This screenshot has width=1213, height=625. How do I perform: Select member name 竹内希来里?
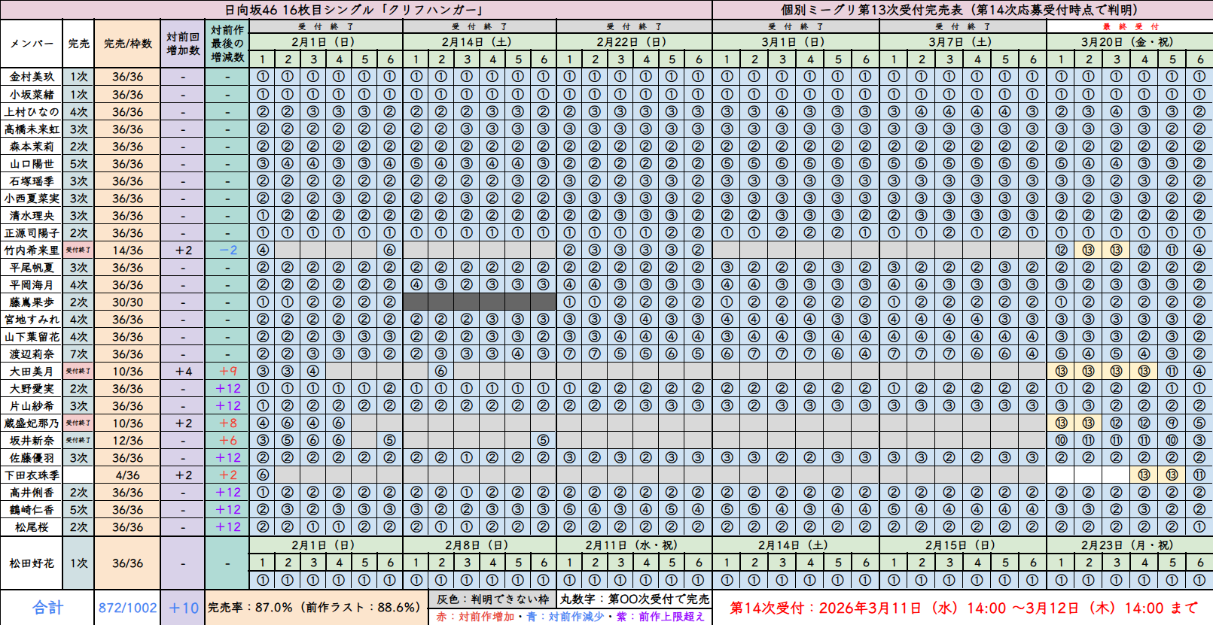[32, 250]
